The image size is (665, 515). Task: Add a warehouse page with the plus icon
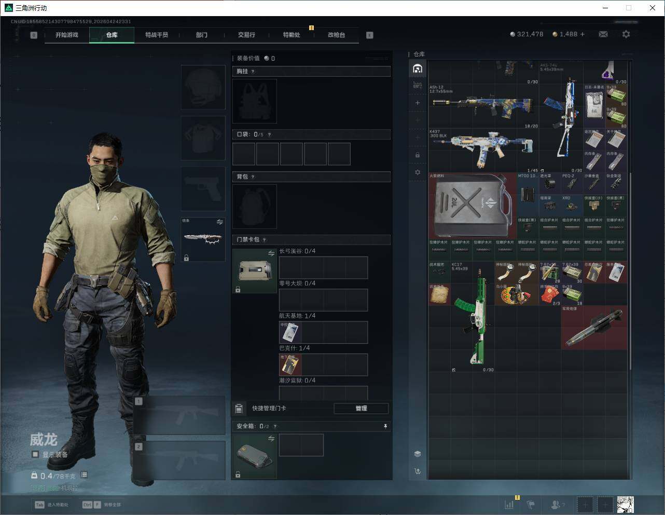pos(418,103)
